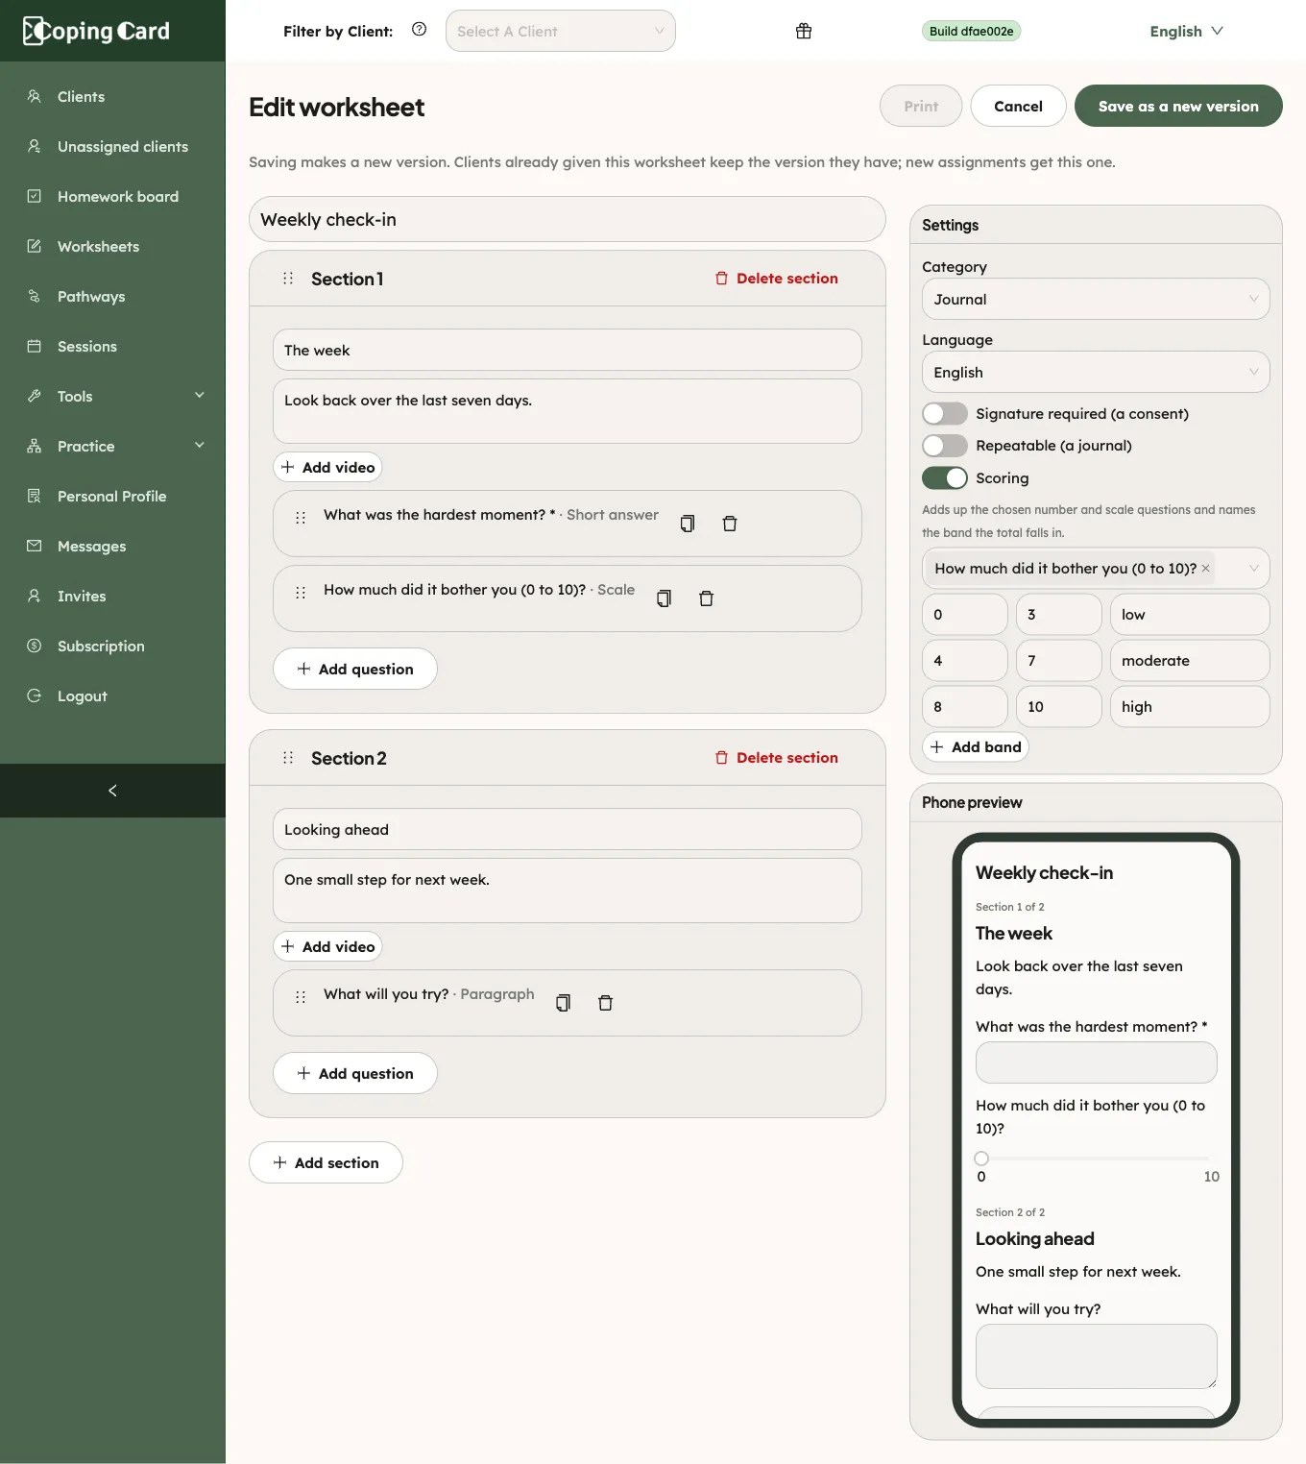Edit the 'moderate' band label field
This screenshot has height=1464, width=1306.
(1190, 661)
